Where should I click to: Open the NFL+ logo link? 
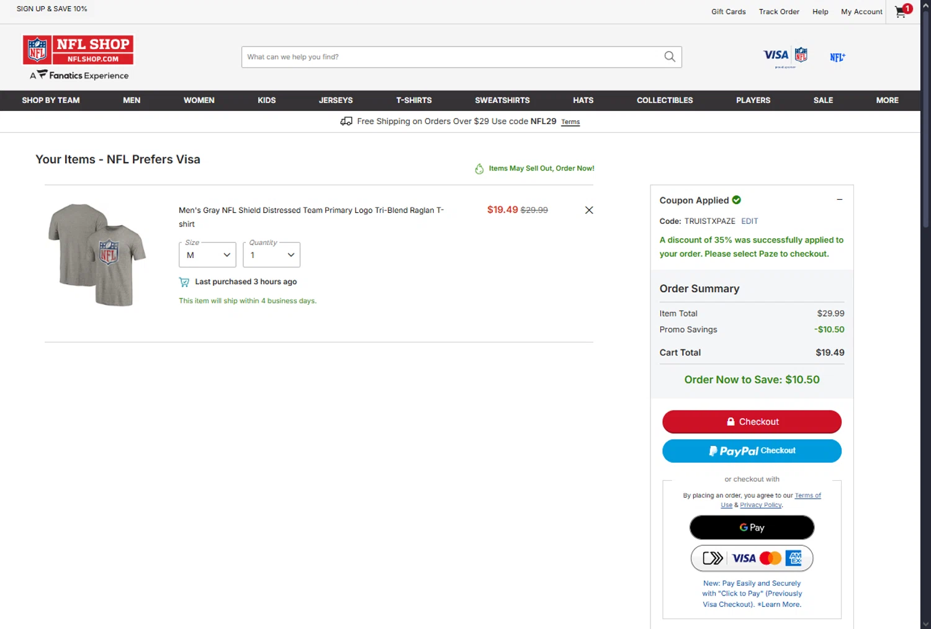point(837,57)
